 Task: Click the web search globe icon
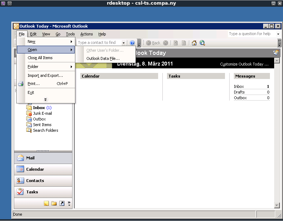[202, 43]
